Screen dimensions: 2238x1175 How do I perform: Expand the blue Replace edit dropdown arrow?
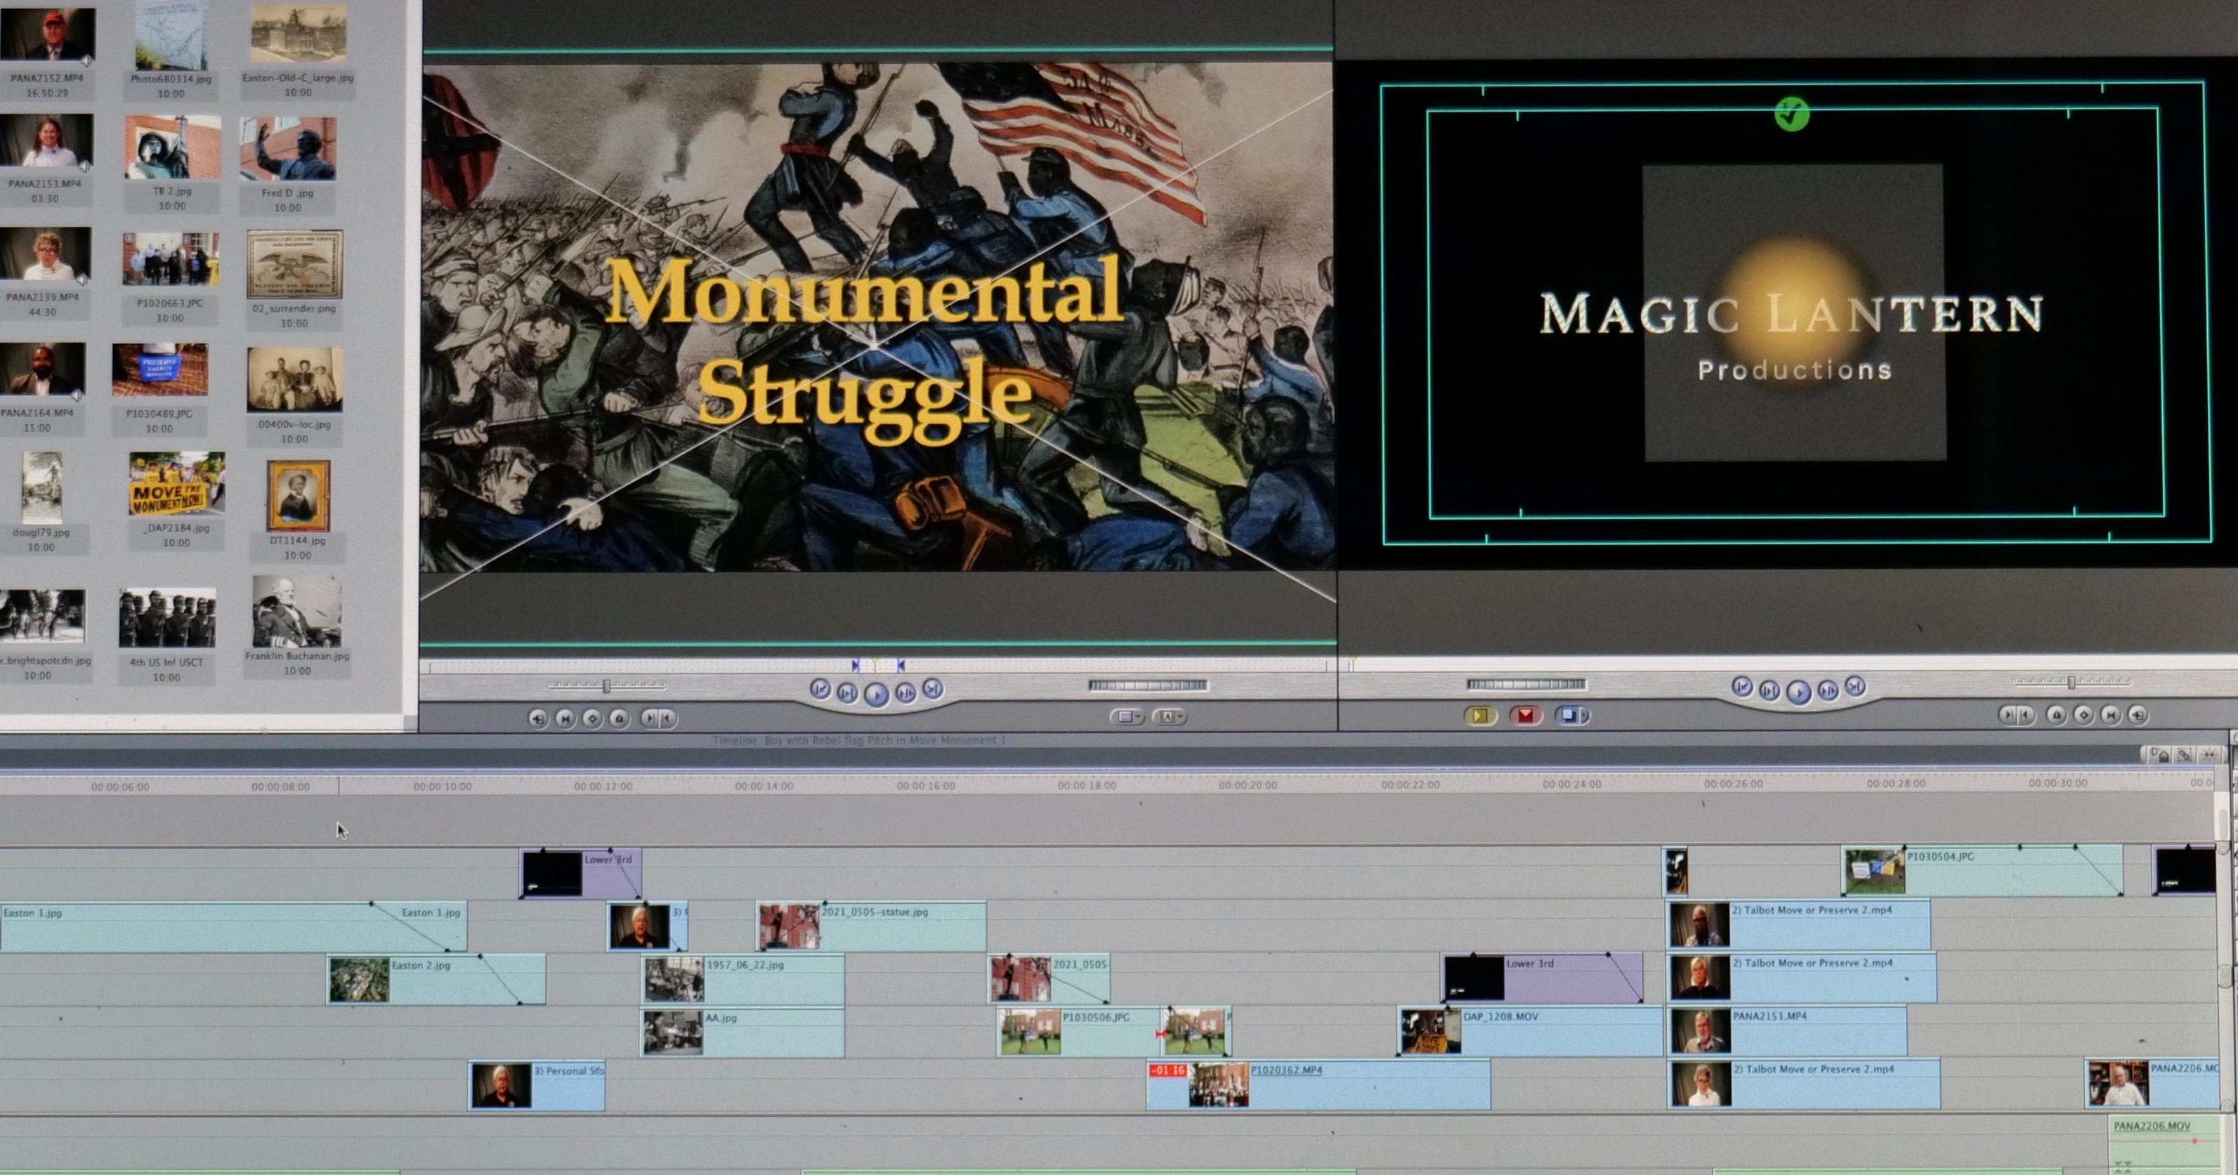click(x=1585, y=716)
